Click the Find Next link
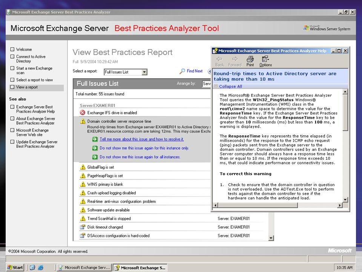Image resolution: width=362 pixels, height=272 pixels. click(x=195, y=71)
